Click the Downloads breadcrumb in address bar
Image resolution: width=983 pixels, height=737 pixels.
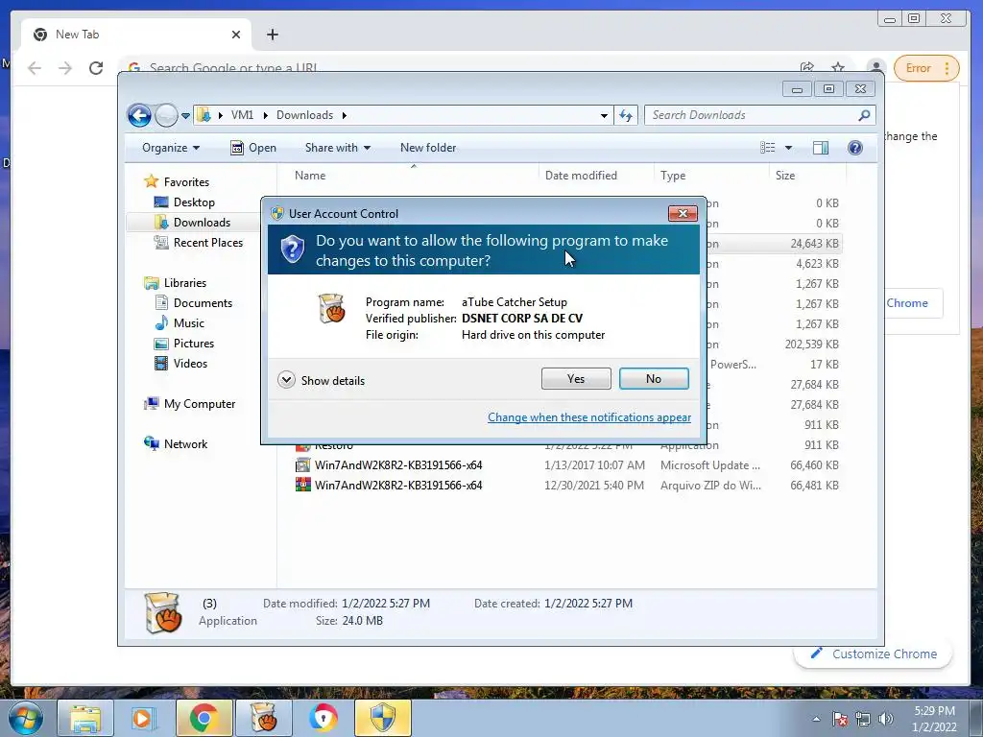pyautogui.click(x=304, y=115)
